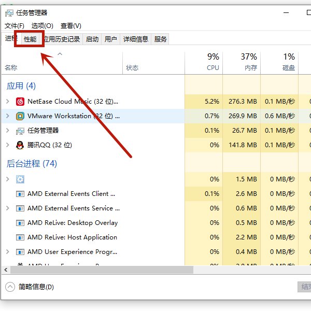Click the AMD ReLive: Host Application icon

click(20, 237)
